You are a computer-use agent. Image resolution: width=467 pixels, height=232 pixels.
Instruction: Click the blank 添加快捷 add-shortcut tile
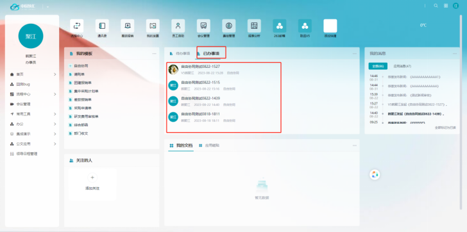click(x=330, y=26)
